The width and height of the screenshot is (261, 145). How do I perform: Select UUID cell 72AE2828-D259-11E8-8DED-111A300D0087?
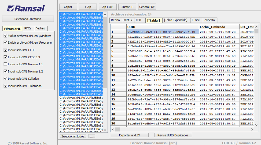point(163,41)
